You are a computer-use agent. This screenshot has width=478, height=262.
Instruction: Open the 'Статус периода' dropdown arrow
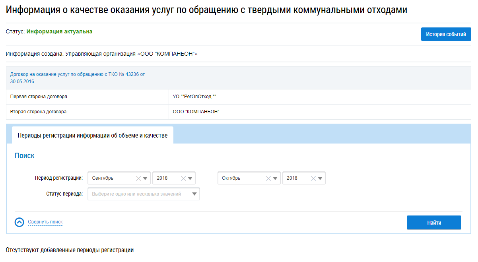pyautogui.click(x=194, y=194)
